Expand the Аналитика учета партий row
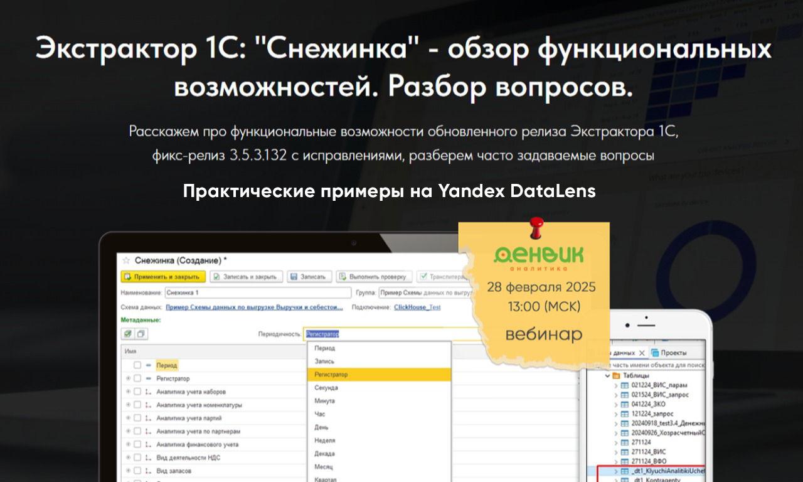This screenshot has height=482, width=803. tap(128, 418)
